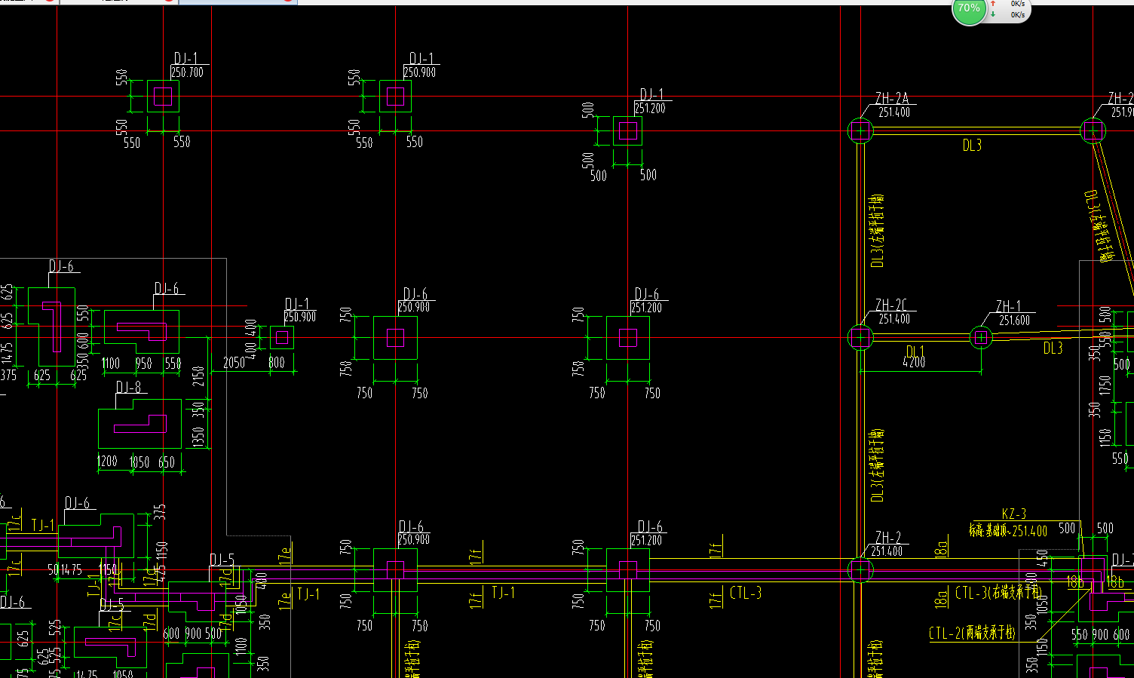Viewport: 1134px width, 678px height.
Task: Select the ZH-1 pile label
Action: (1008, 306)
